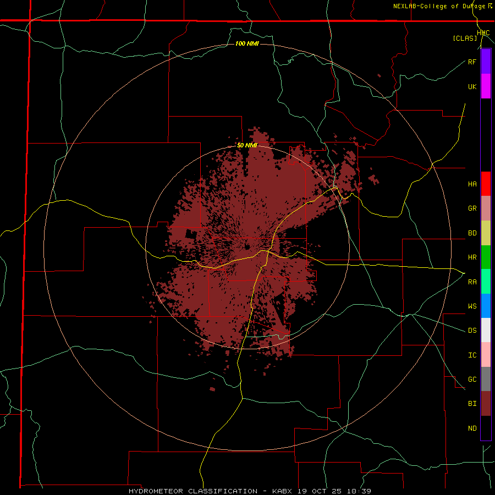Click the GC legend label
Screen dimensions: 495x495
point(472,380)
